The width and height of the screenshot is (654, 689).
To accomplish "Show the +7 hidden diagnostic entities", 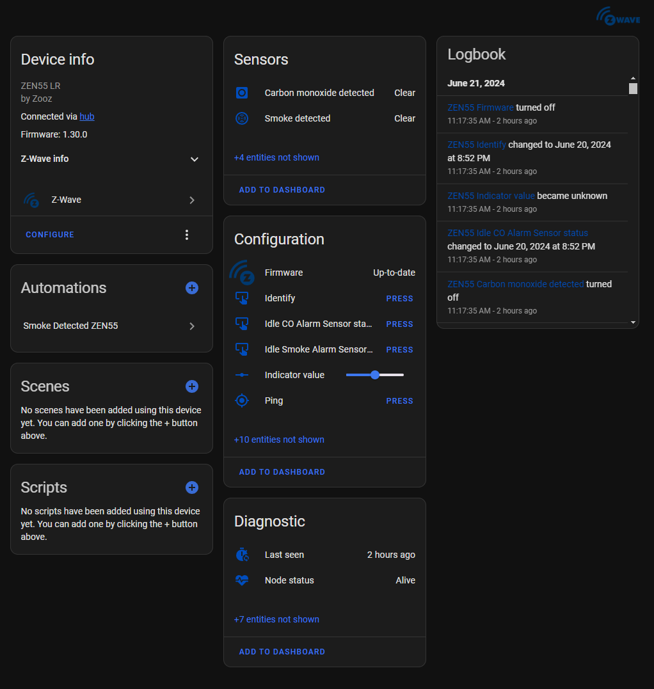I will coord(276,619).
